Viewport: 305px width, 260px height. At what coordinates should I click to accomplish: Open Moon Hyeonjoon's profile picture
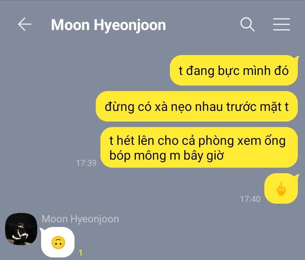[21, 229]
